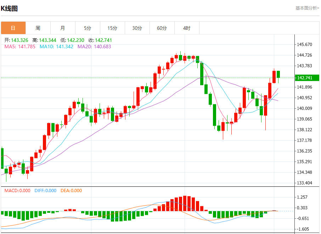Open the 15分 interval tab
Screen dimensions: 321x234
pyautogui.click(x=112, y=28)
